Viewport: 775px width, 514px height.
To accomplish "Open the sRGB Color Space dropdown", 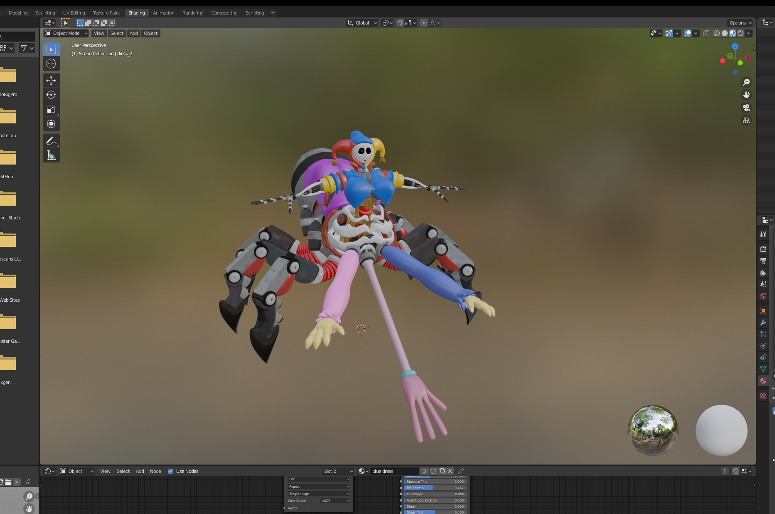I will (x=335, y=501).
